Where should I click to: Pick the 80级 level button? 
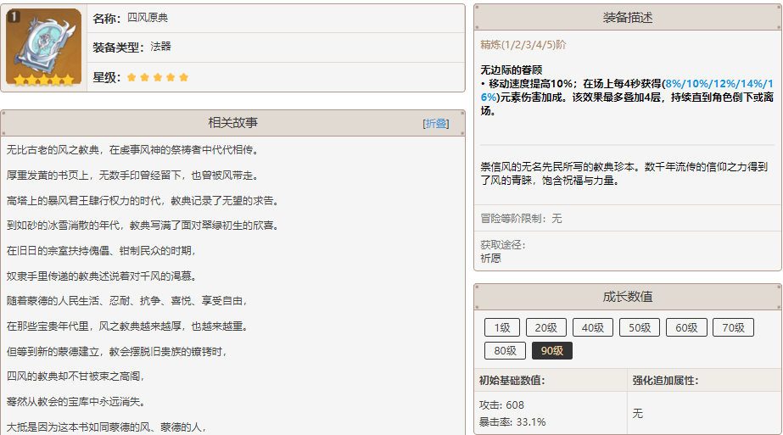(x=505, y=350)
